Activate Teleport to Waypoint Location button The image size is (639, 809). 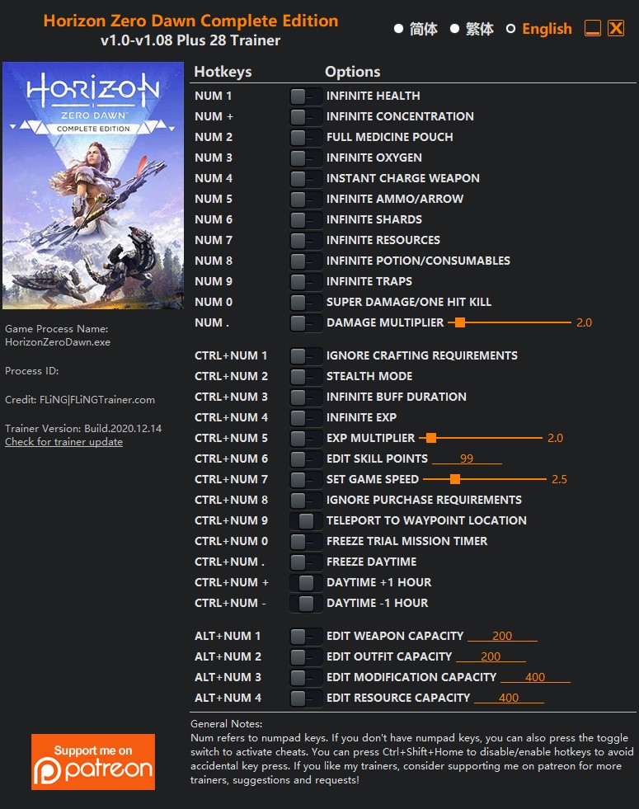pyautogui.click(x=305, y=521)
